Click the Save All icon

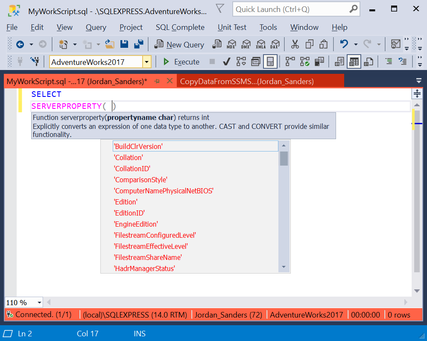coord(139,44)
